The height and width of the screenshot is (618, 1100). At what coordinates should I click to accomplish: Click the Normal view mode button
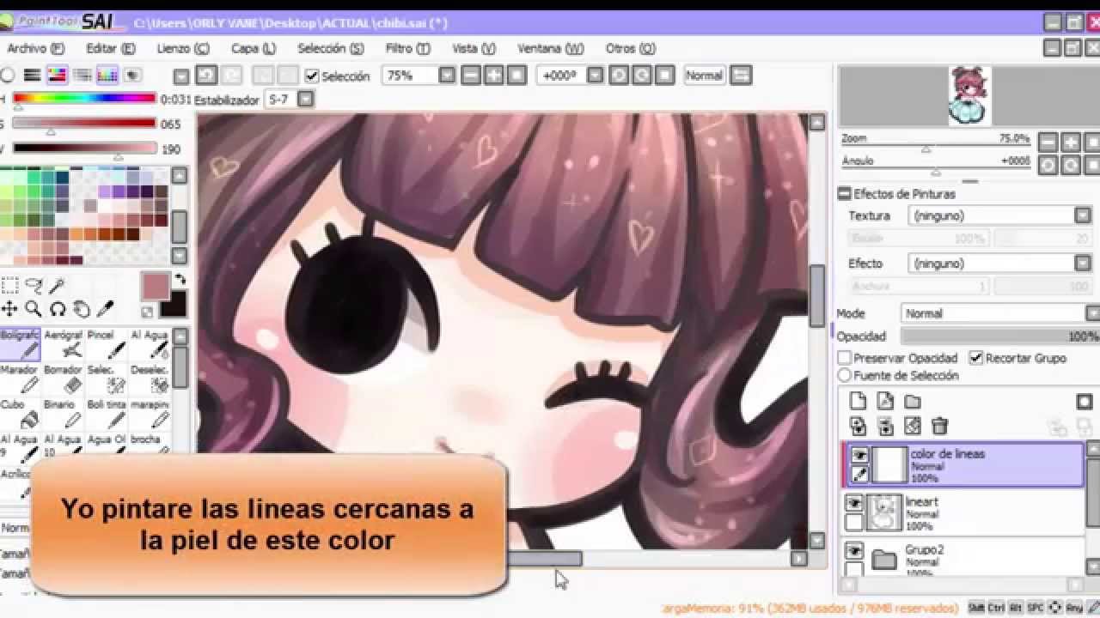[704, 76]
